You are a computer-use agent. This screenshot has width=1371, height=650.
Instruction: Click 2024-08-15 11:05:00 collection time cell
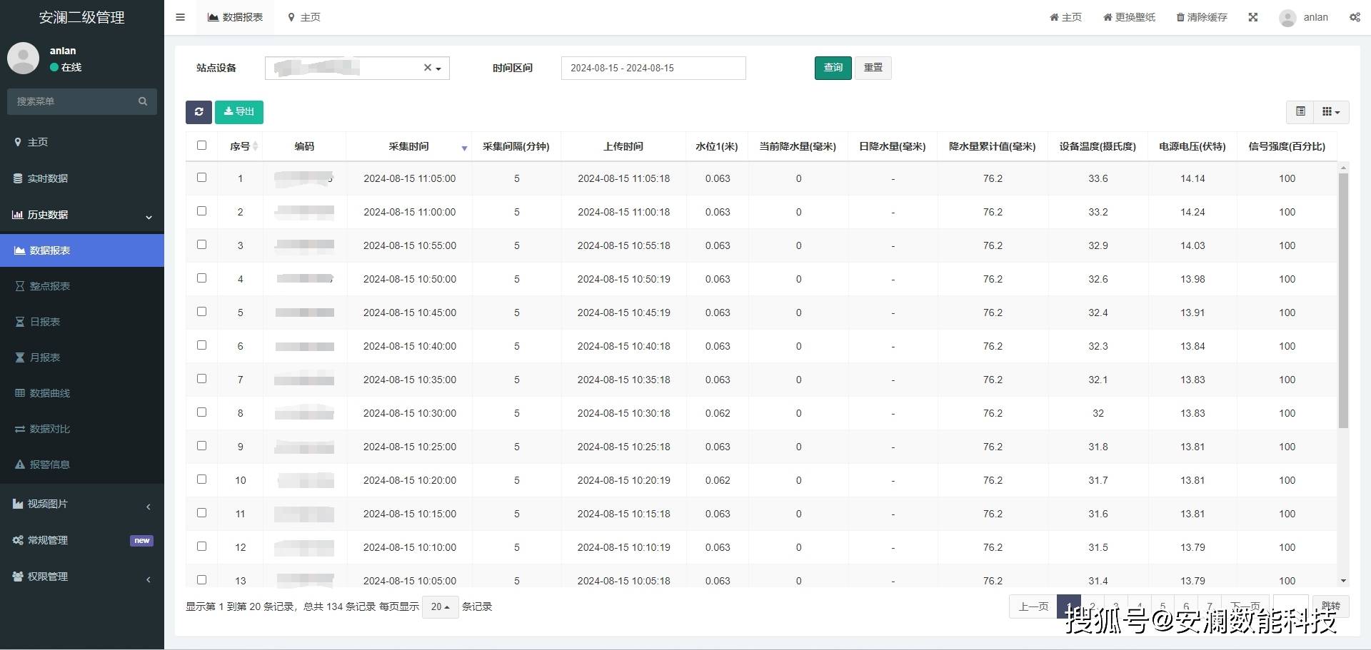[x=409, y=178]
